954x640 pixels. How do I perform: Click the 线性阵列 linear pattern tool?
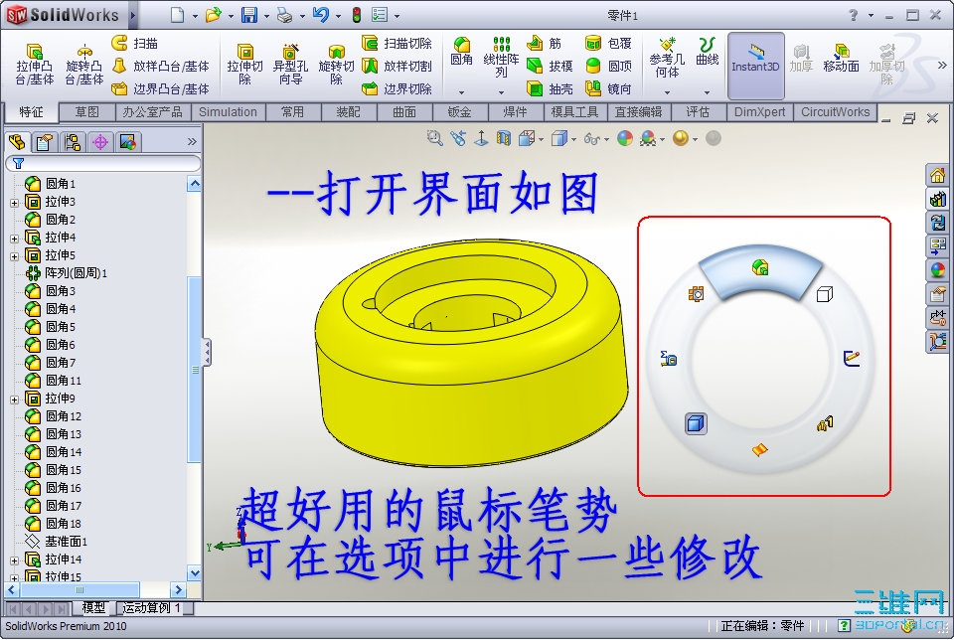pos(501,58)
